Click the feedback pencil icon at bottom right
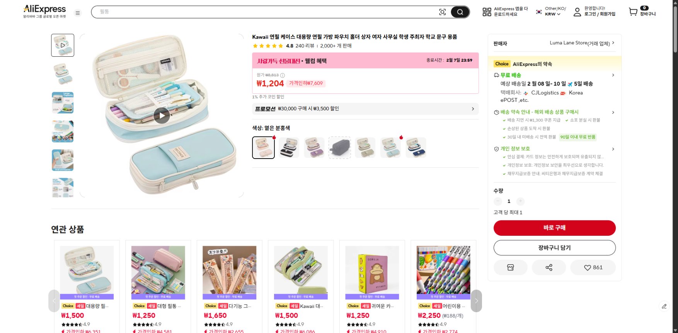 pyautogui.click(x=664, y=307)
